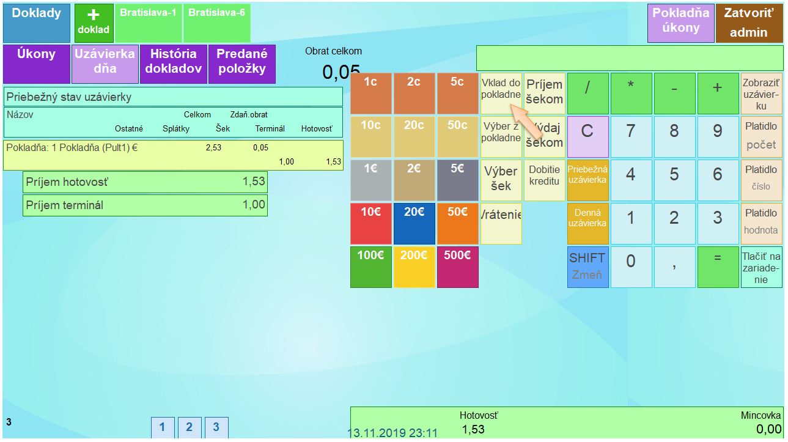Select the 50c coin tile
788x442 pixels.
coord(457,137)
